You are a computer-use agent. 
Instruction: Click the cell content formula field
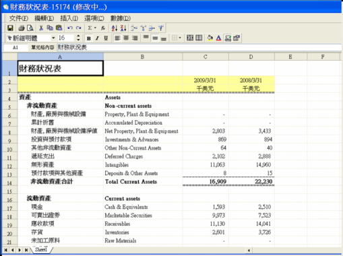click(x=199, y=47)
